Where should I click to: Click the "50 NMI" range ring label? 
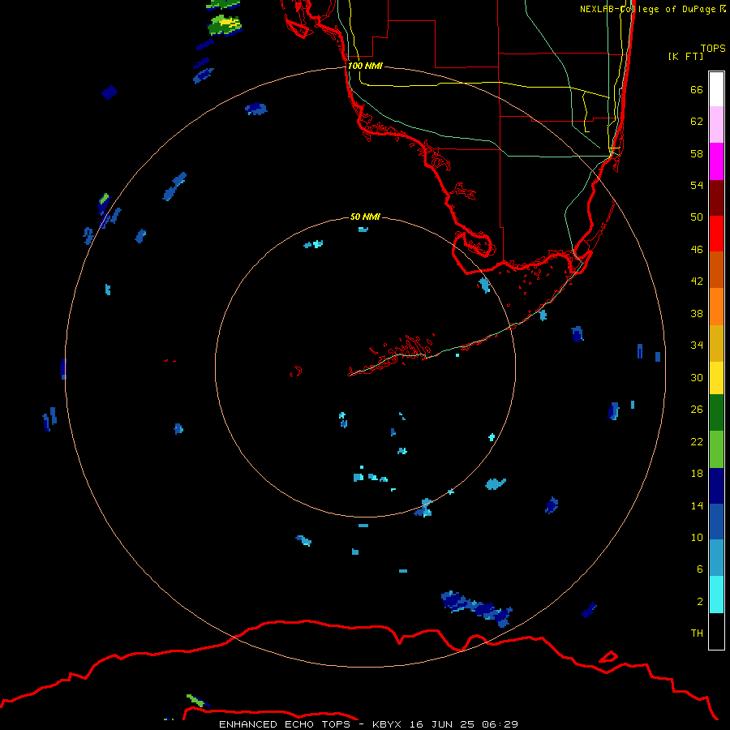point(365,217)
